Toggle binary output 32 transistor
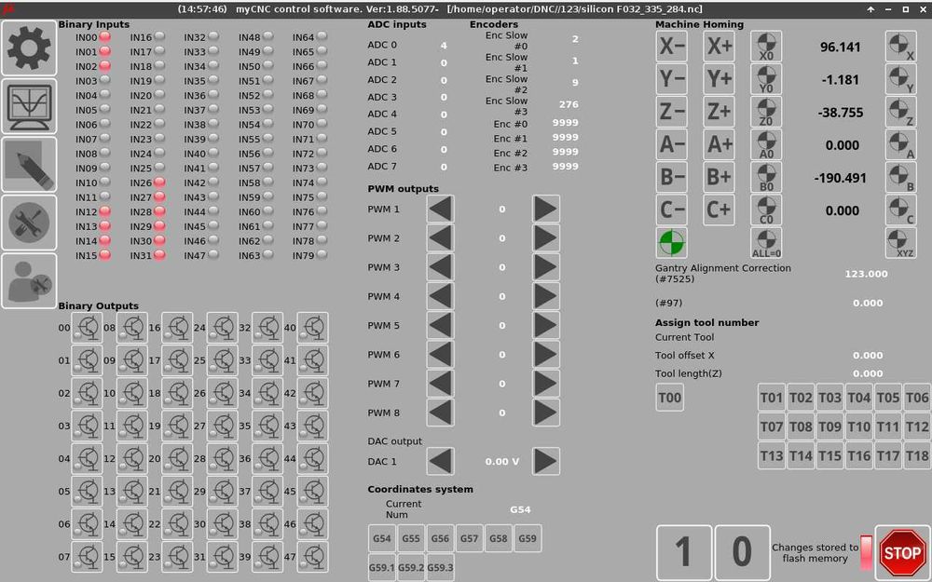 coord(267,328)
